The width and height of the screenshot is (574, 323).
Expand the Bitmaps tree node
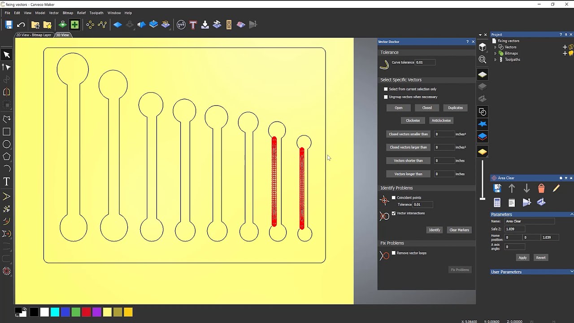click(496, 53)
